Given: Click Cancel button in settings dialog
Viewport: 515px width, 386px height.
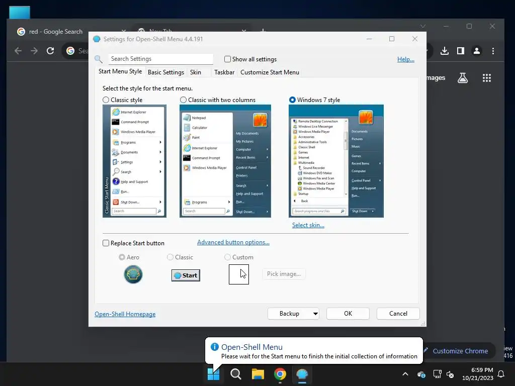Looking at the screenshot, I should click(x=398, y=314).
